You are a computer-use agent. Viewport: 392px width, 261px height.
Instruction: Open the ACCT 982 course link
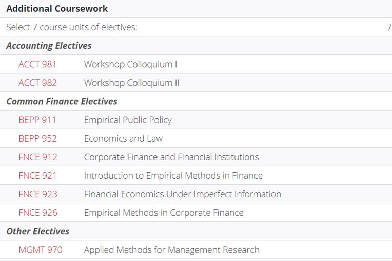(38, 83)
